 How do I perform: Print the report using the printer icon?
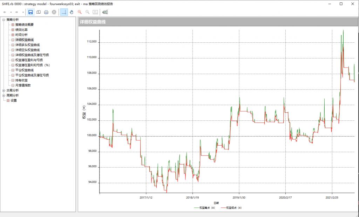[x=46, y=12]
